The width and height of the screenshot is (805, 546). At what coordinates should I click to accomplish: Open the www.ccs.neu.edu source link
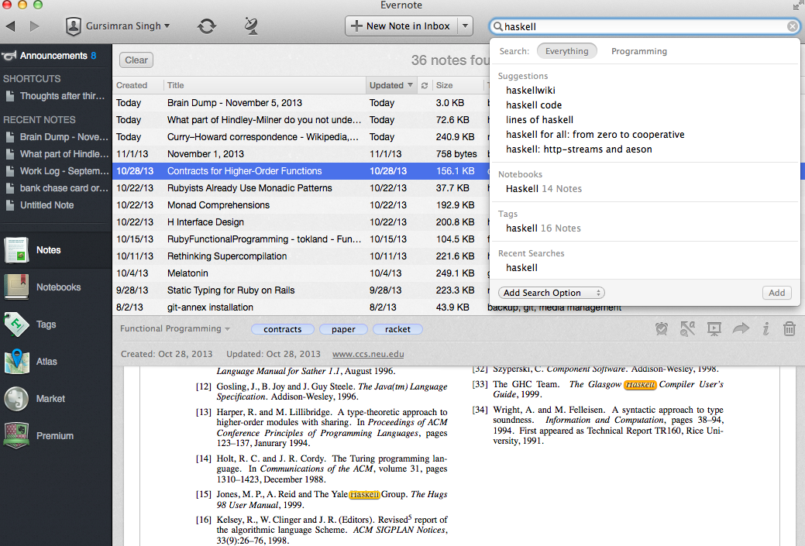point(368,354)
